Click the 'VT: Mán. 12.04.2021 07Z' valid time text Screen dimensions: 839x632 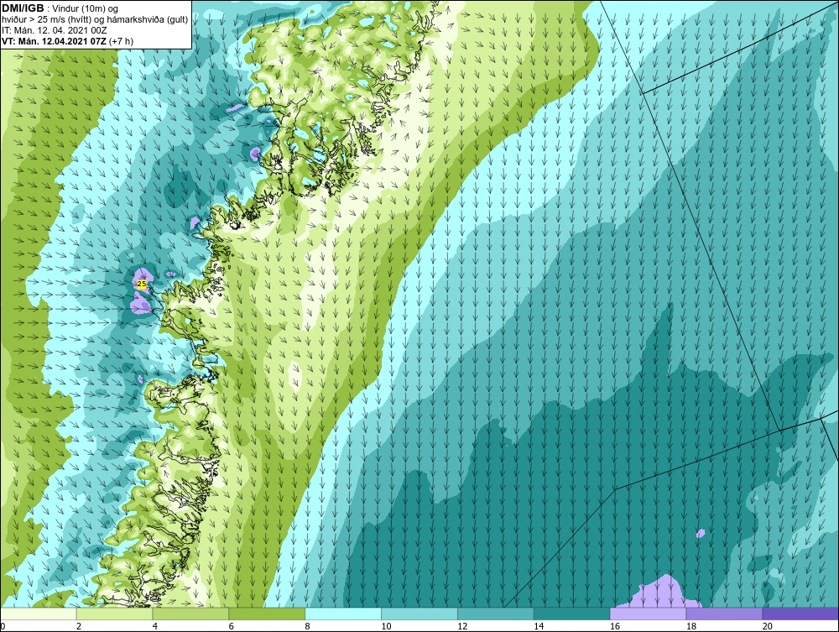[x=54, y=41]
